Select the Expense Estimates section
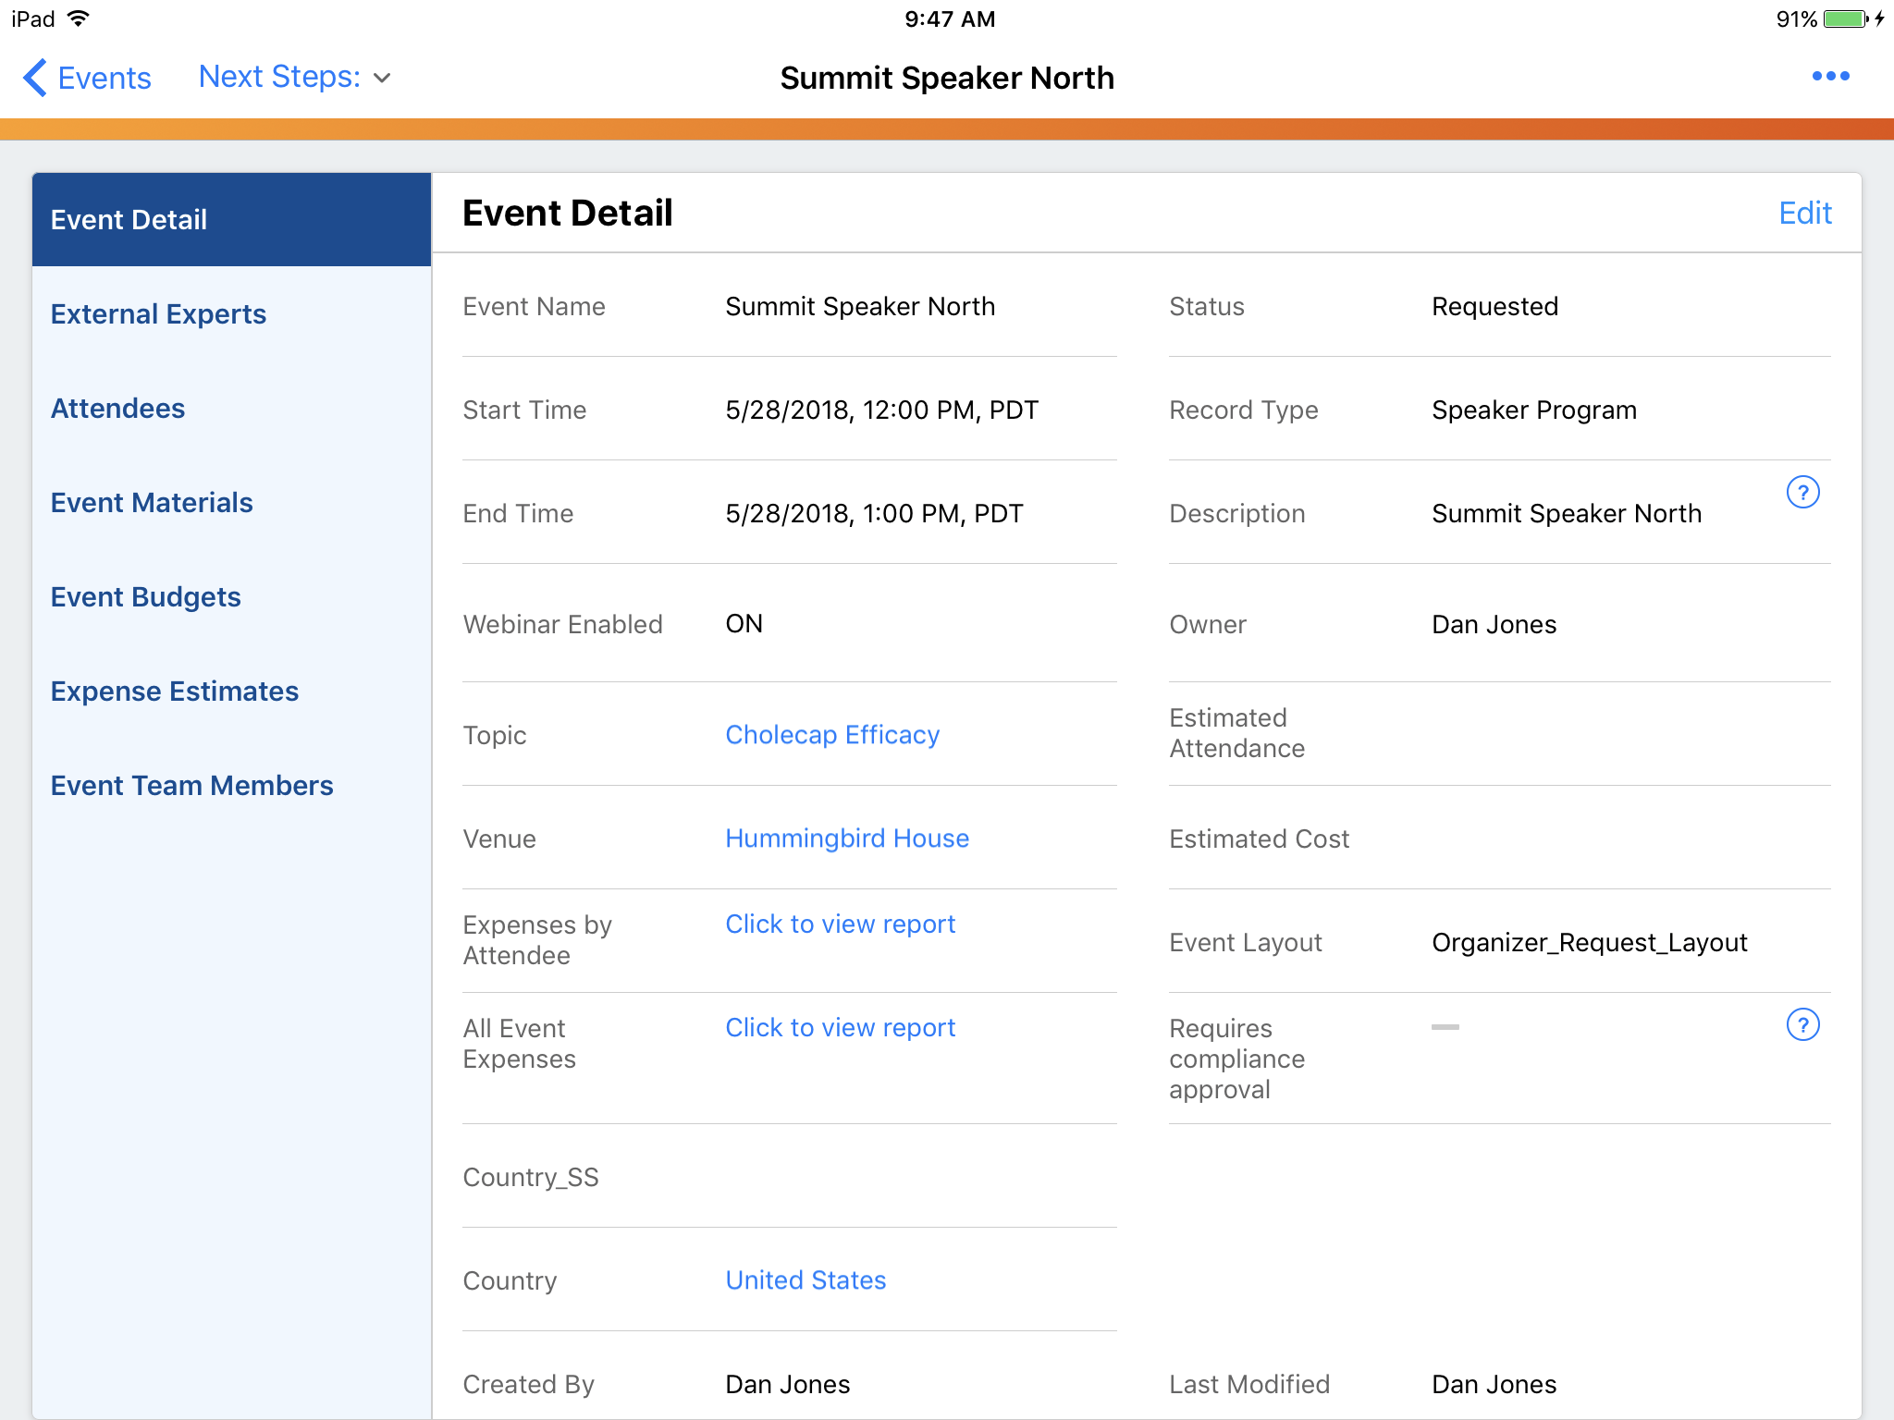This screenshot has width=1894, height=1420. click(x=174, y=692)
